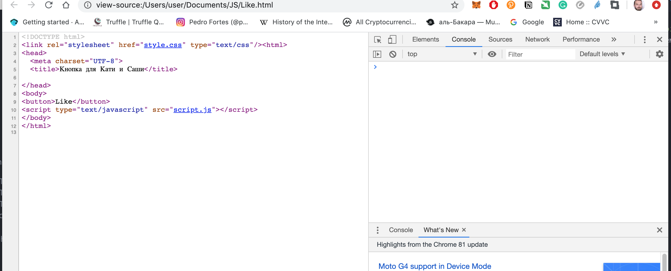The height and width of the screenshot is (271, 671).
Task: Open the MetaMask fox extension
Action: [x=476, y=5]
